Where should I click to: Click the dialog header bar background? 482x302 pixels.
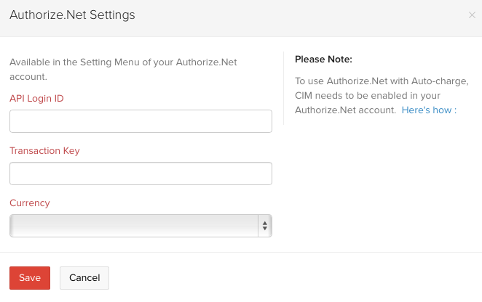(291, 15)
